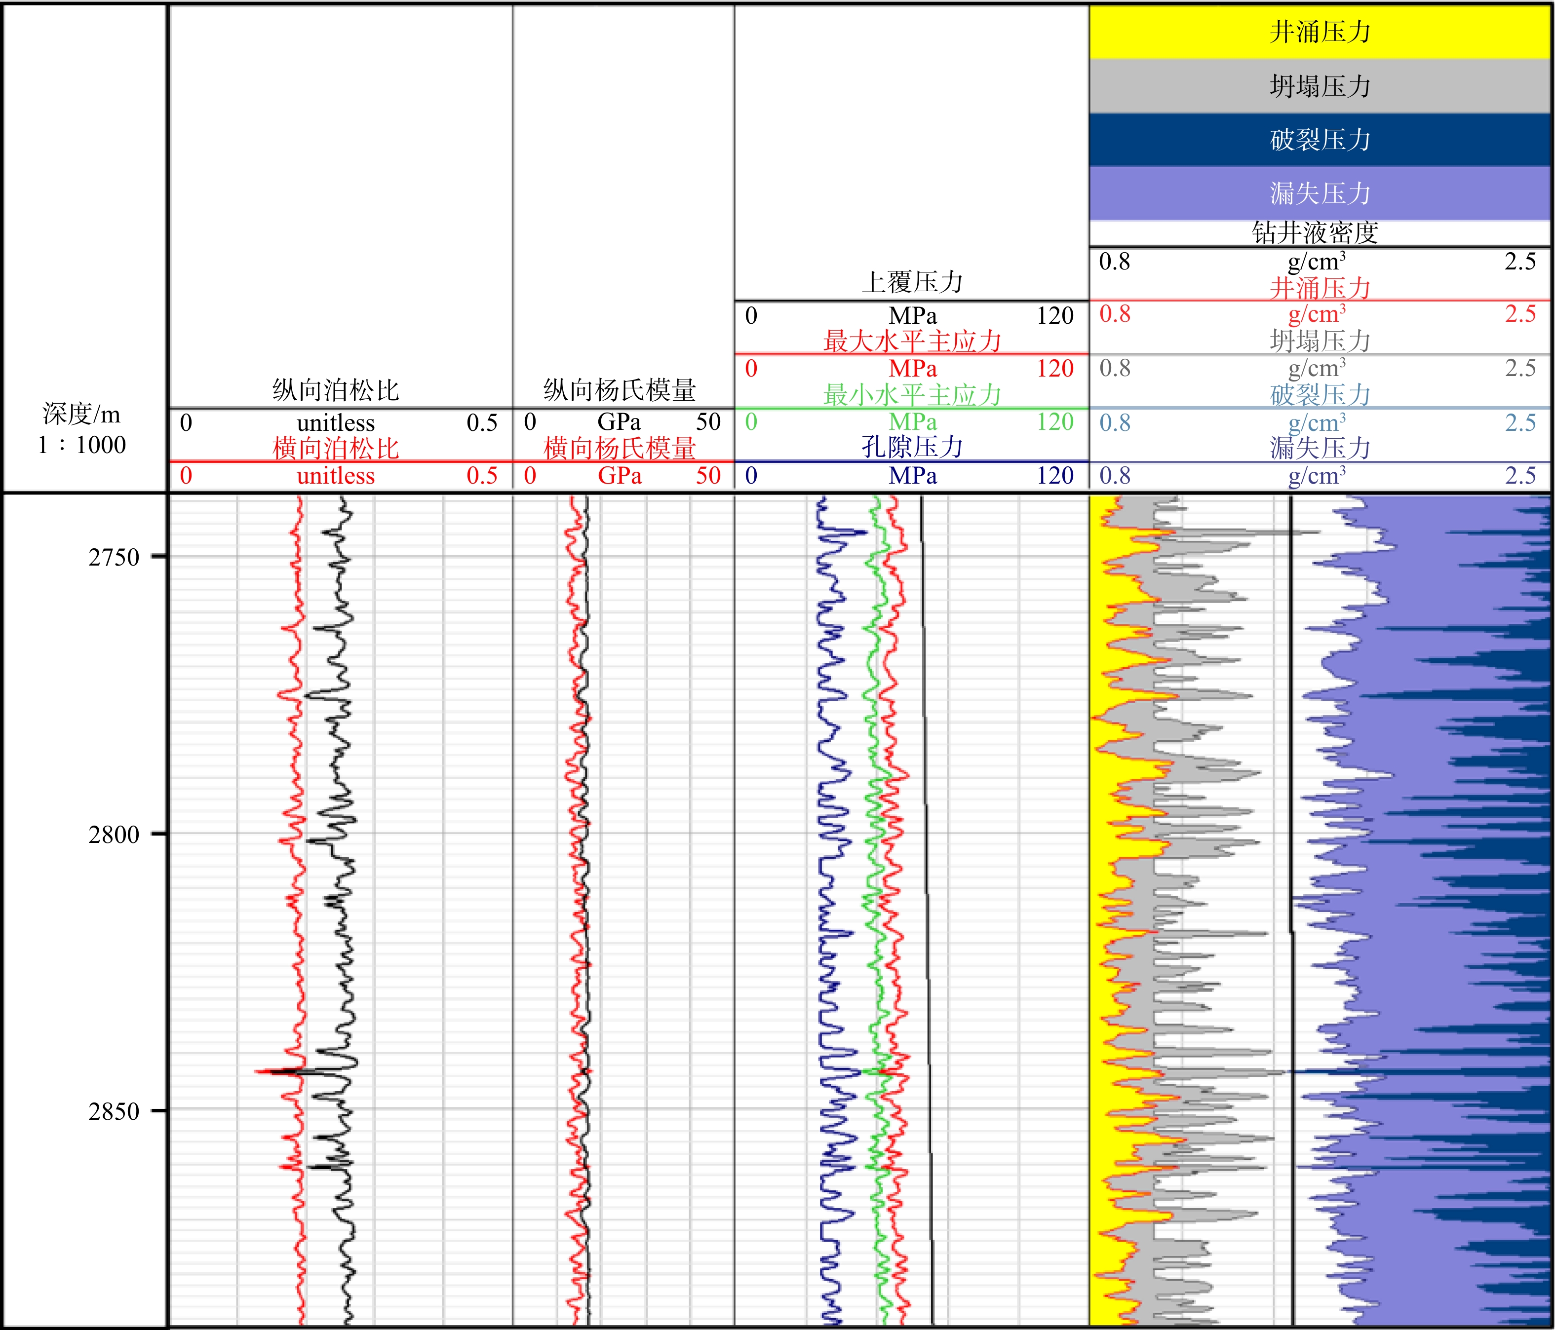
Task: Click the 1:1000 depth scale label
Action: [x=82, y=445]
